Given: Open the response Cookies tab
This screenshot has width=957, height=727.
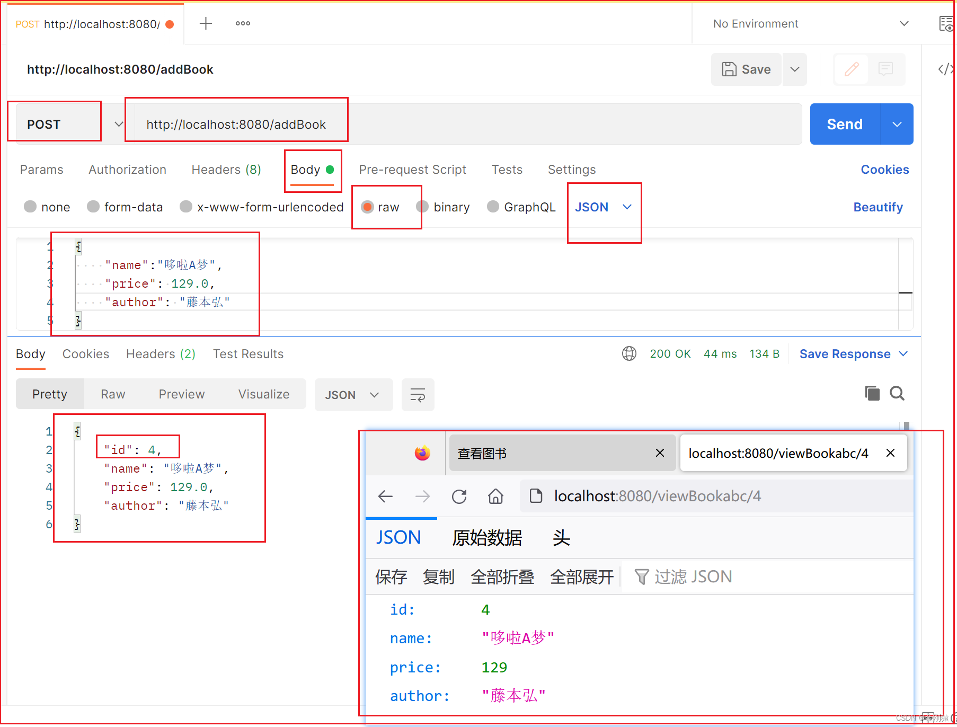Looking at the screenshot, I should [85, 354].
